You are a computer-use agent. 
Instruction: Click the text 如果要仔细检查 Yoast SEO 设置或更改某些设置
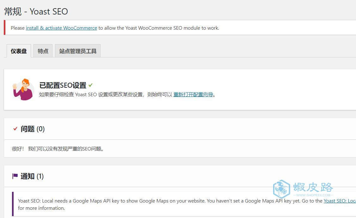tap(91, 95)
